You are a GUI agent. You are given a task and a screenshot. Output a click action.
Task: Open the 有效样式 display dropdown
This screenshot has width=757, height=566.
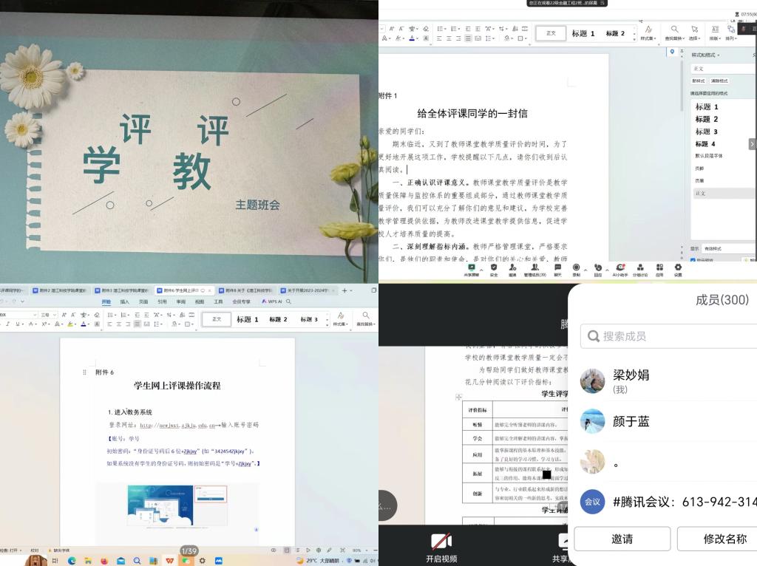click(x=729, y=248)
